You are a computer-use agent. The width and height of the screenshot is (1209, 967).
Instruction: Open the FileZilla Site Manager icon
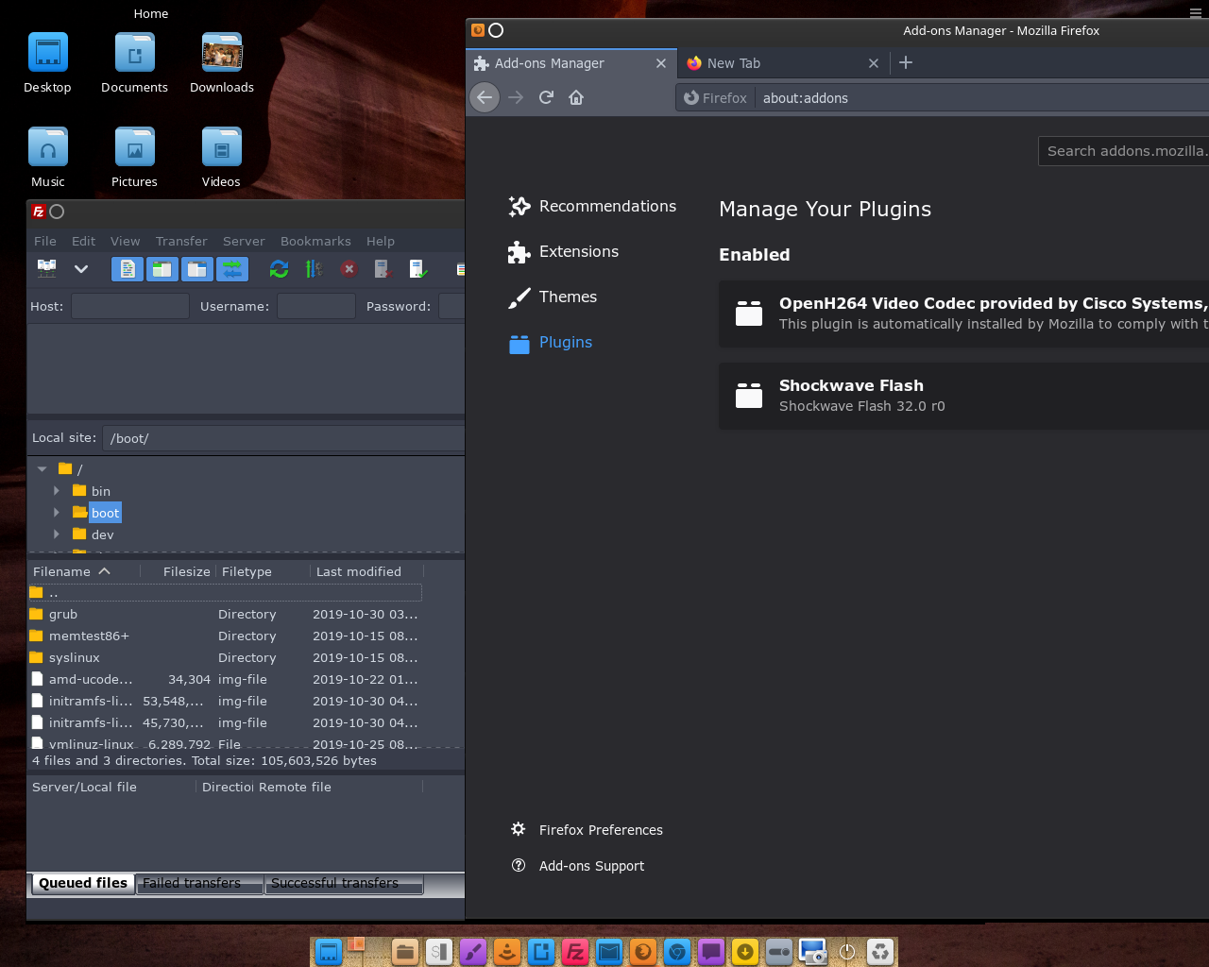(x=46, y=269)
